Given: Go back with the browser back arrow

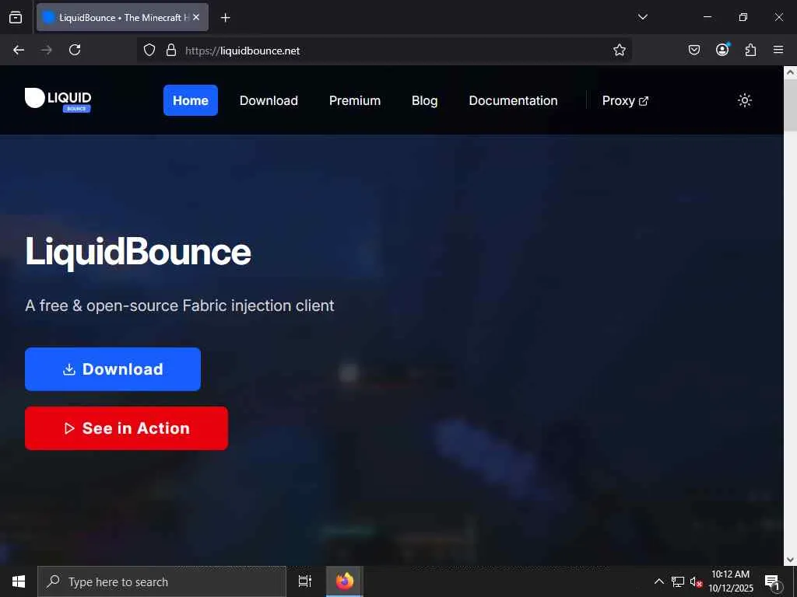Looking at the screenshot, I should [19, 50].
